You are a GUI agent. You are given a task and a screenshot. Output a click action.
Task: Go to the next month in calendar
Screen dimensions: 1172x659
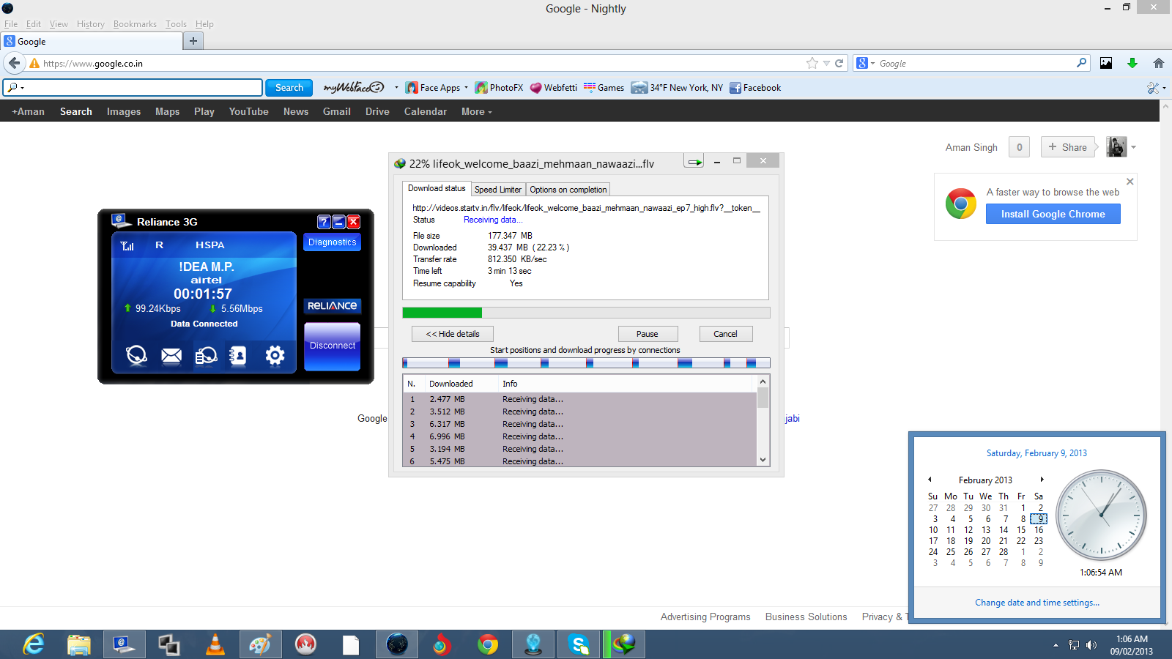pyautogui.click(x=1042, y=480)
